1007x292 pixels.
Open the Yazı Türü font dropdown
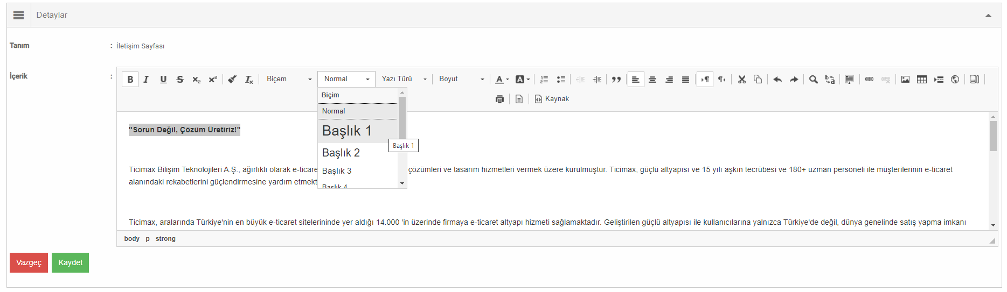[x=404, y=79]
